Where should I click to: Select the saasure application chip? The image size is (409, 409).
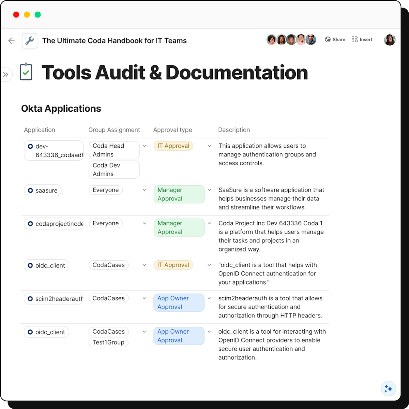pyautogui.click(x=43, y=191)
